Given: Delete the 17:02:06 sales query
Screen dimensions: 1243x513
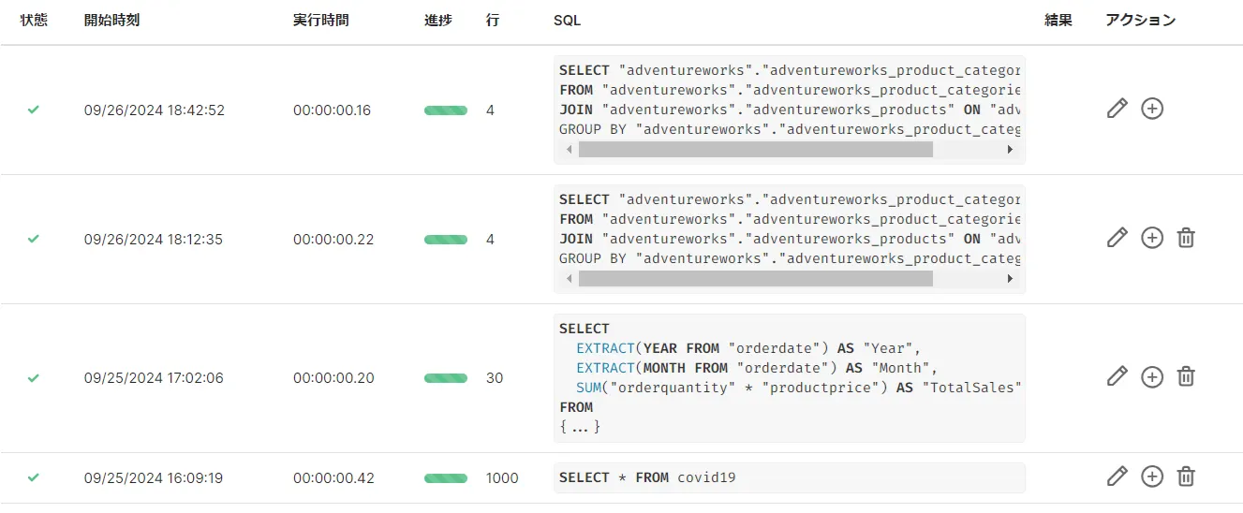Looking at the screenshot, I should (1186, 376).
